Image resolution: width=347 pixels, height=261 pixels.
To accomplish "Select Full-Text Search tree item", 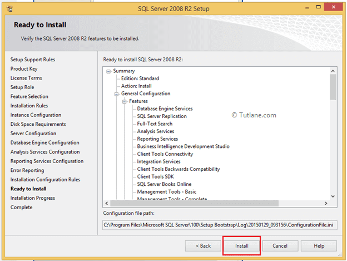I will tap(155, 124).
